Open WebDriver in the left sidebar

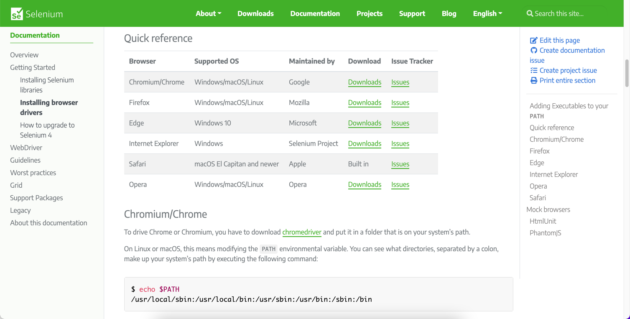click(x=26, y=148)
